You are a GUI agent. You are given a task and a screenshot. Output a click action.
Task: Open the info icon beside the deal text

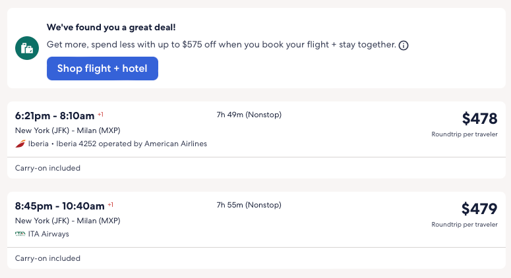[x=404, y=45]
